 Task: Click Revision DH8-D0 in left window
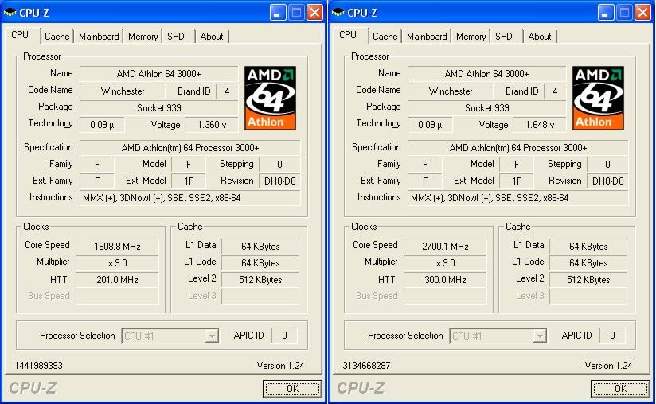coord(280,181)
